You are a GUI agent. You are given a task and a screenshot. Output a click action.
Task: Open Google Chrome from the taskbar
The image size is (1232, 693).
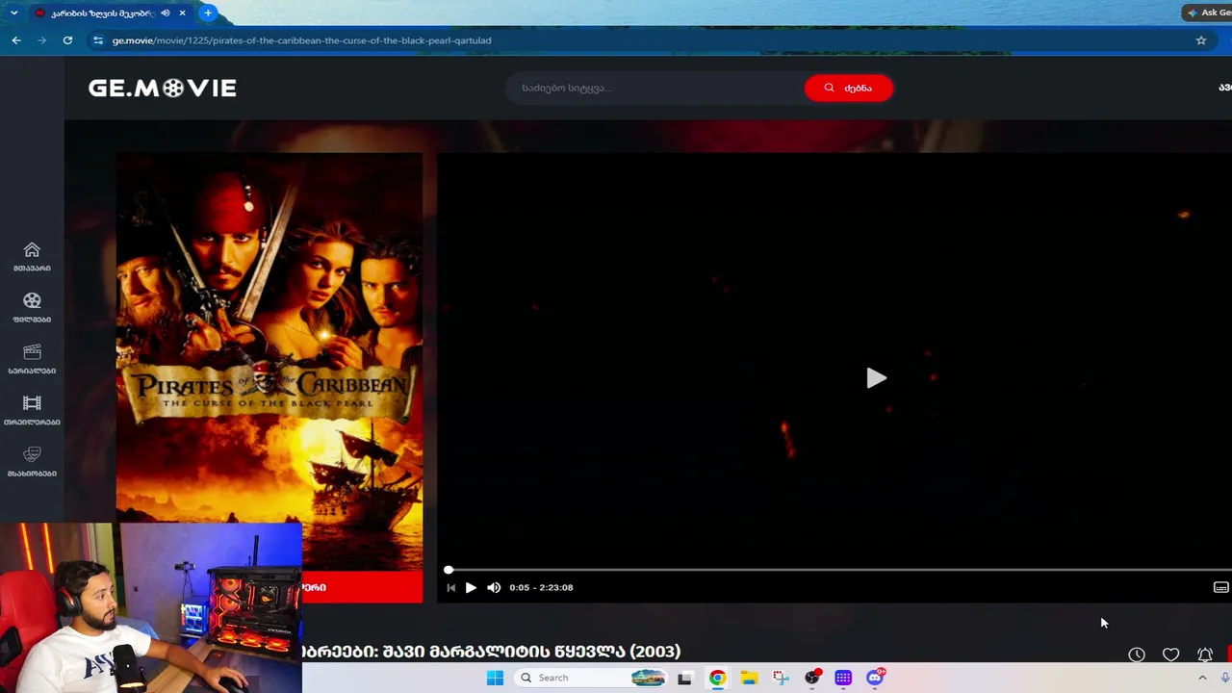(717, 678)
